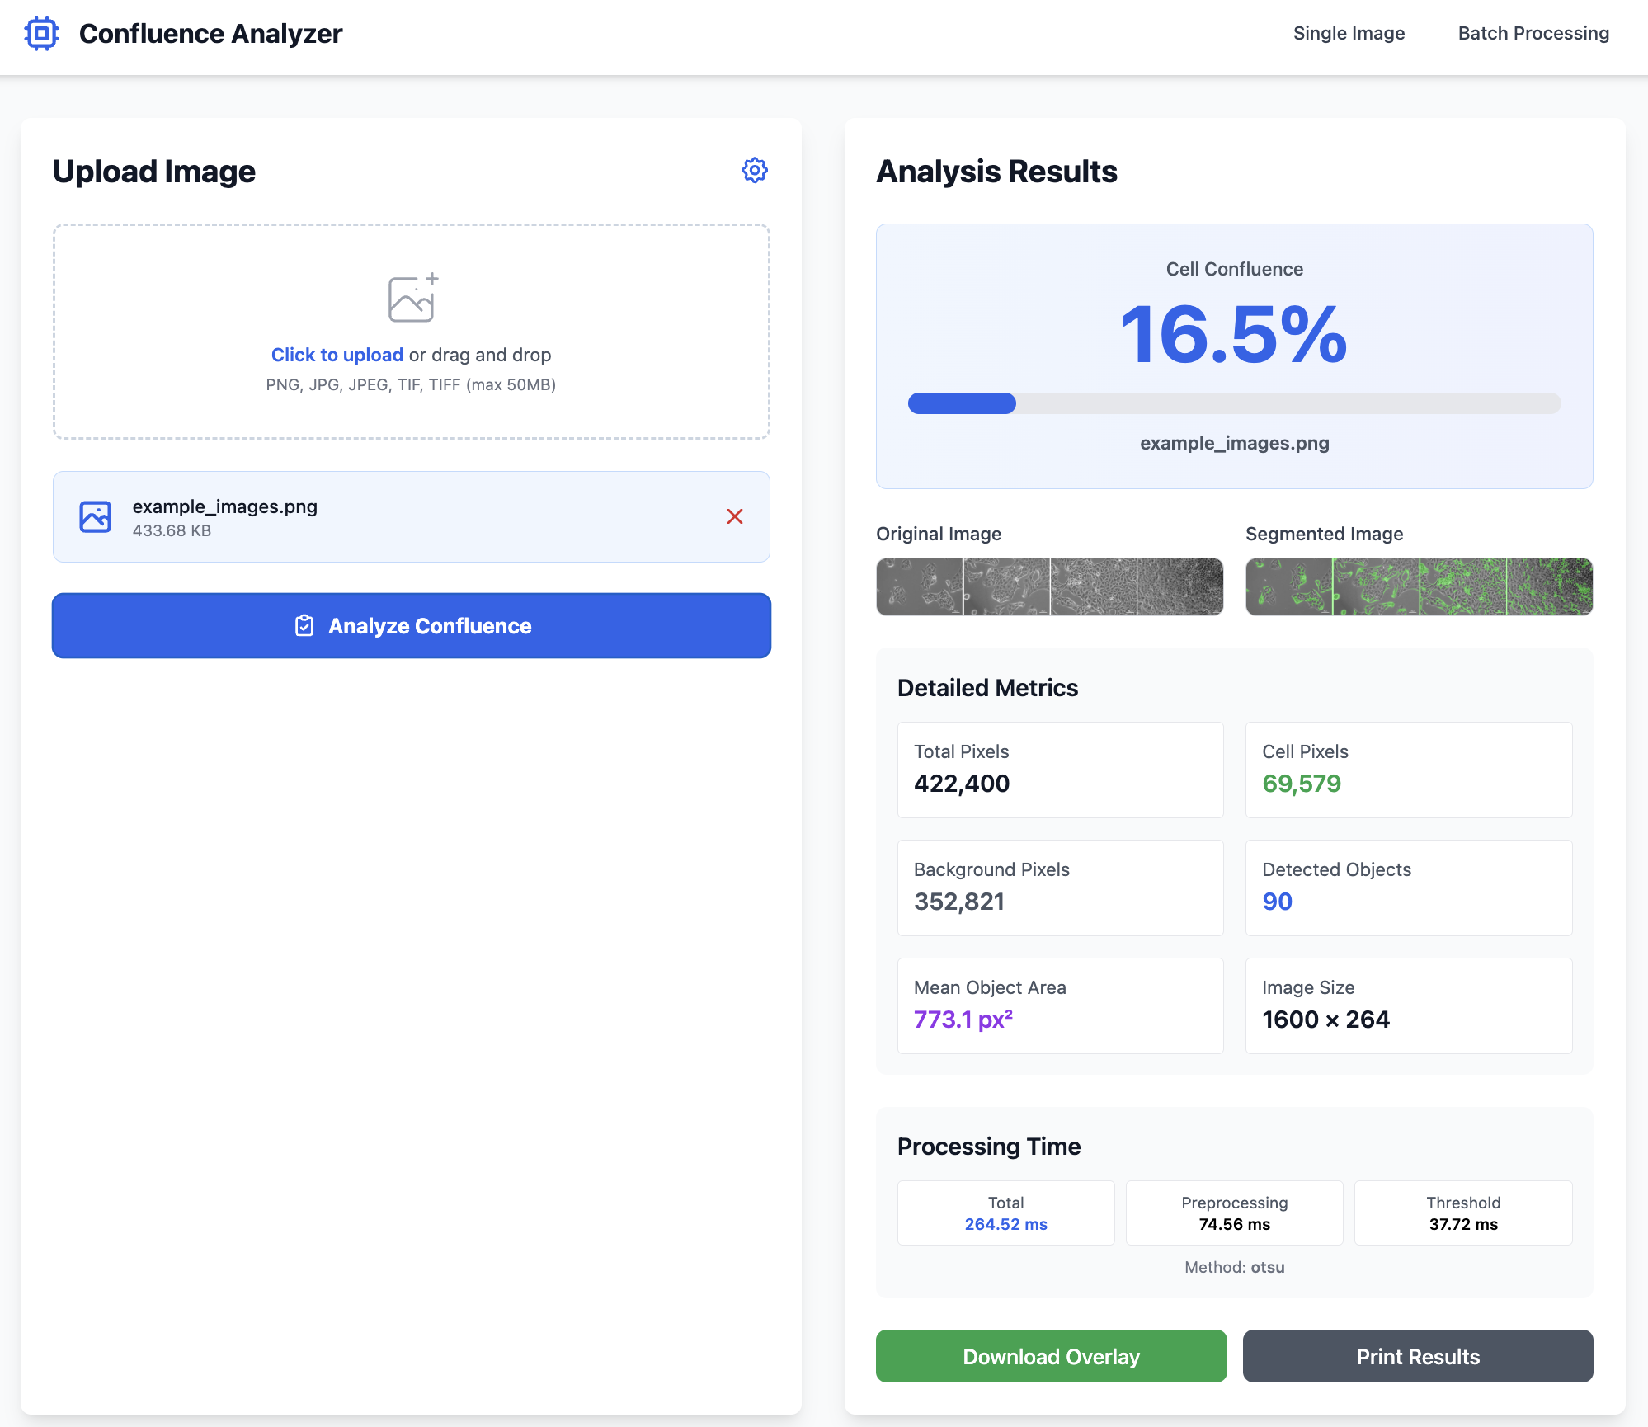Click the Original Image preview strip
The width and height of the screenshot is (1648, 1427).
[x=1049, y=586]
